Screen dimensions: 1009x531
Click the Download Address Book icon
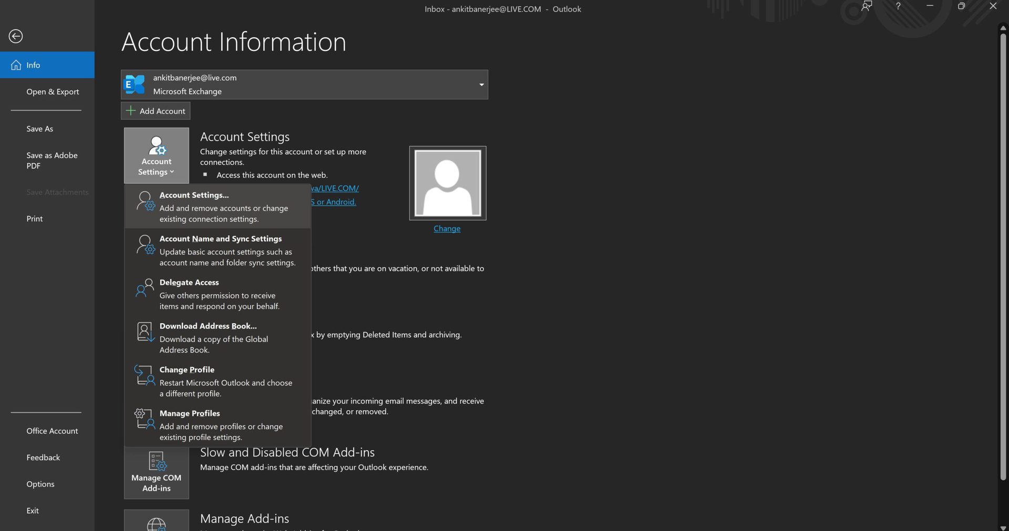coord(145,332)
